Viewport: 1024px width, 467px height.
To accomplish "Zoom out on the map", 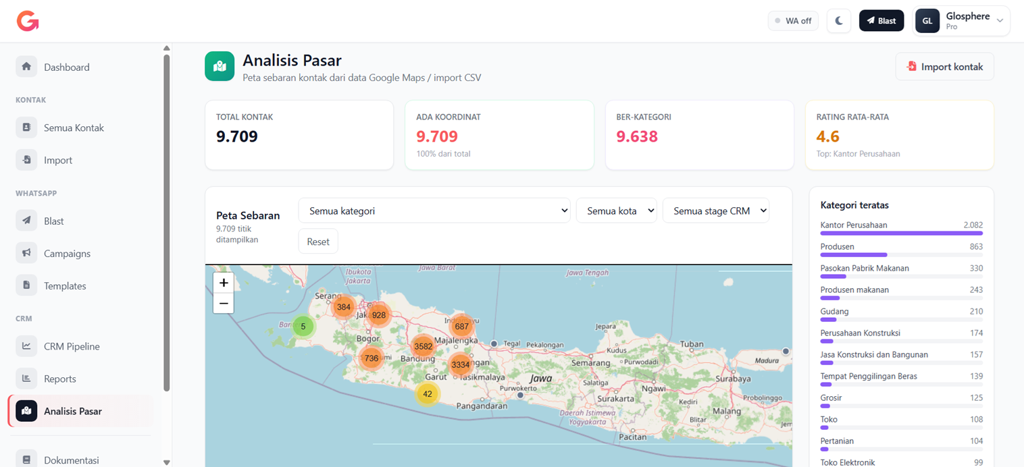I will tap(224, 304).
